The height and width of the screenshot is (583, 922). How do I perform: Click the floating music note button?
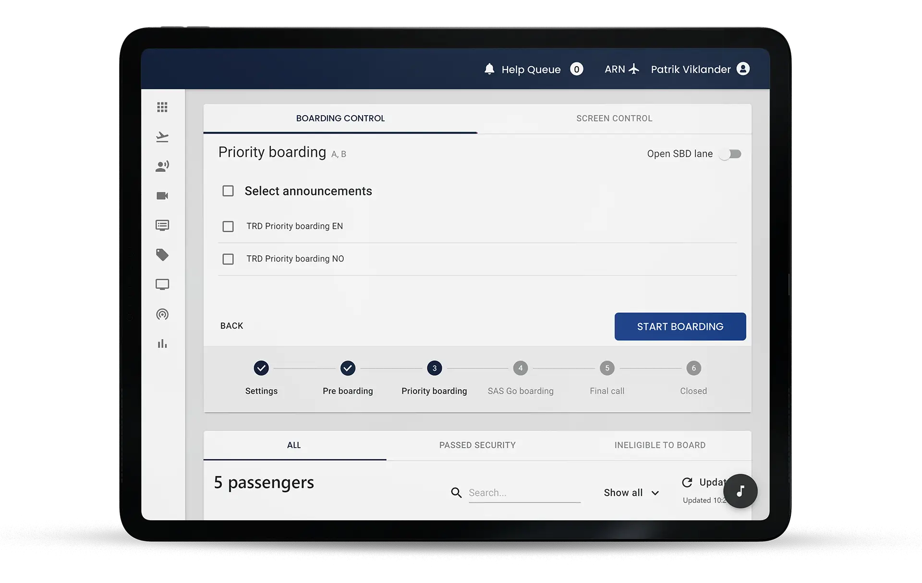click(x=740, y=491)
